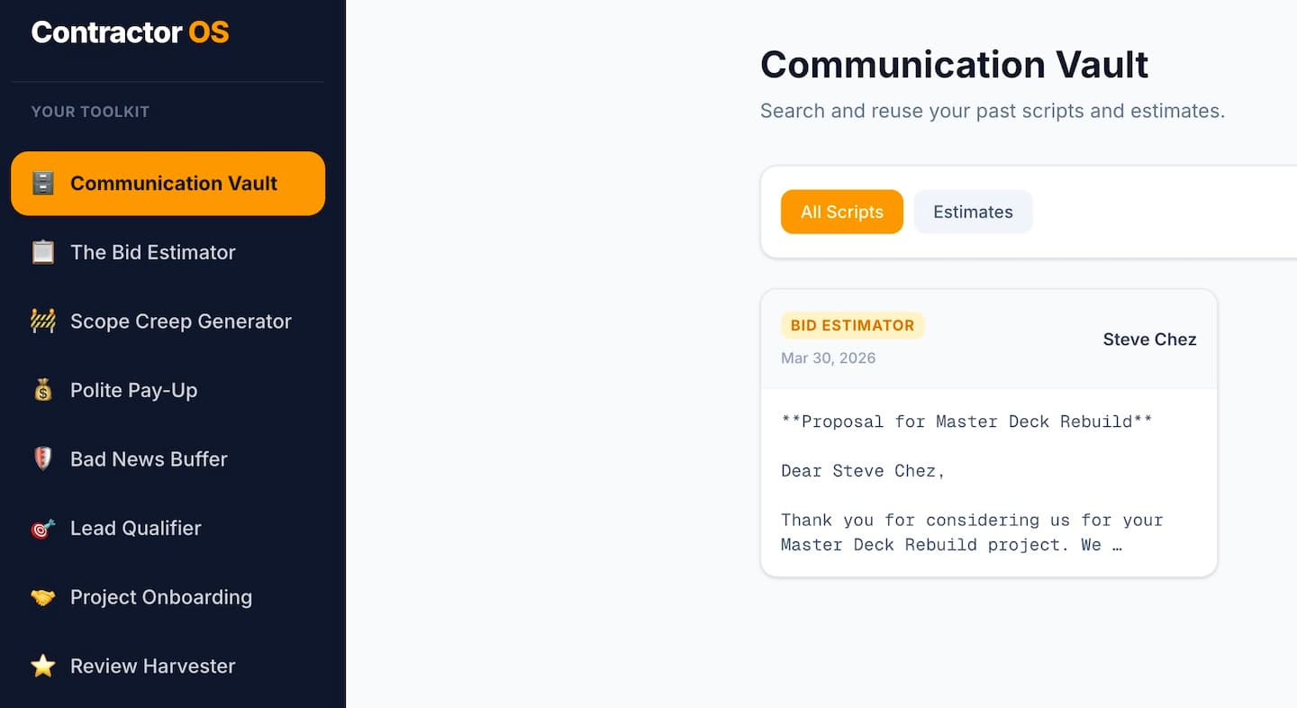Click the Contractor OS logo
The width and height of the screenshot is (1297, 708).
(x=130, y=32)
